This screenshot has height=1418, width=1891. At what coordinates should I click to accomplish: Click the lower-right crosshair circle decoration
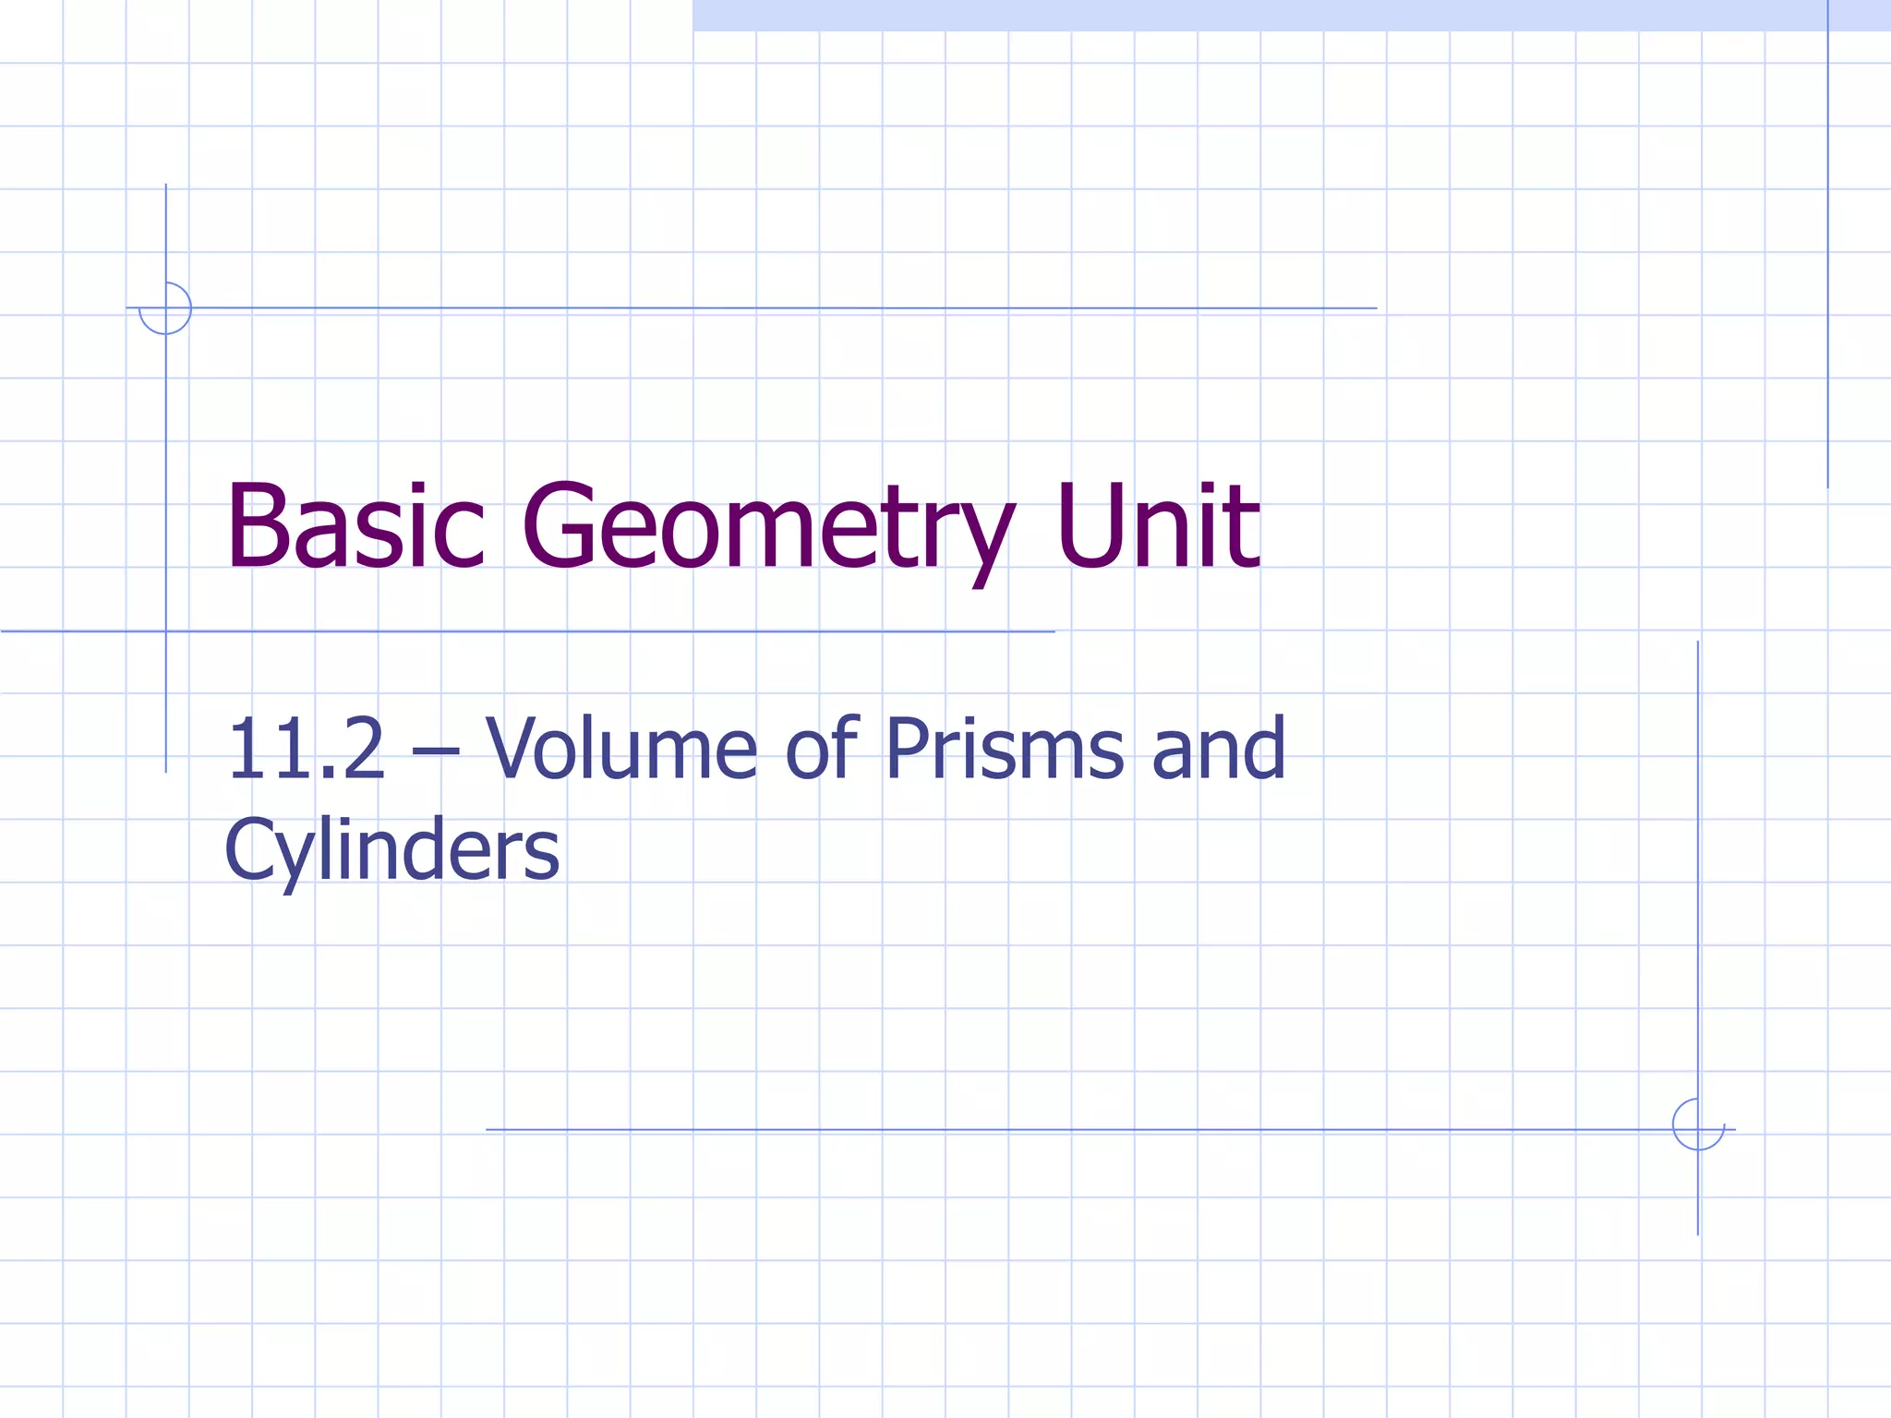pyautogui.click(x=1698, y=1124)
